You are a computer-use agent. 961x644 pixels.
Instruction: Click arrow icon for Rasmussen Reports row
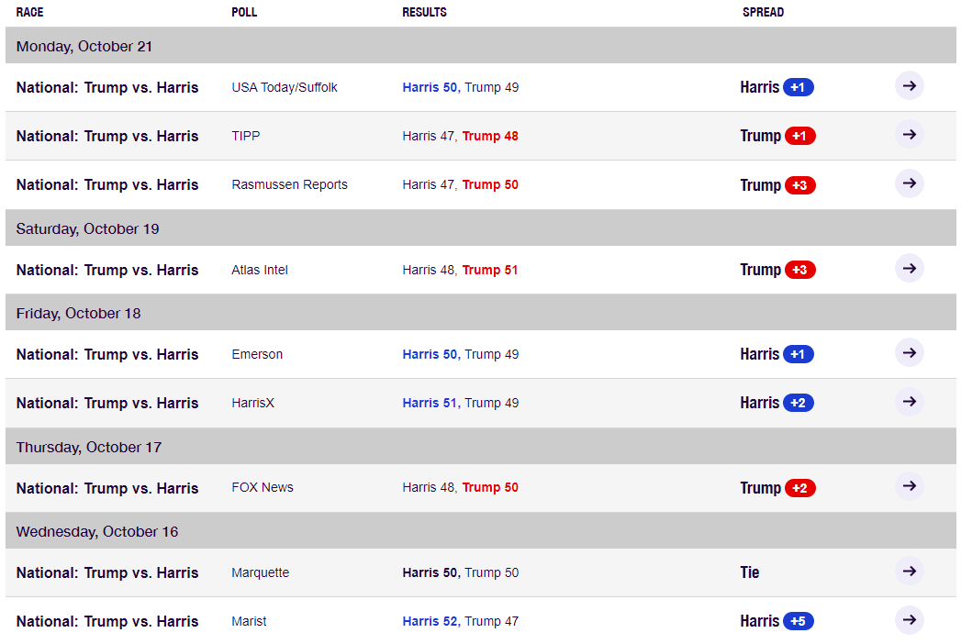909,183
